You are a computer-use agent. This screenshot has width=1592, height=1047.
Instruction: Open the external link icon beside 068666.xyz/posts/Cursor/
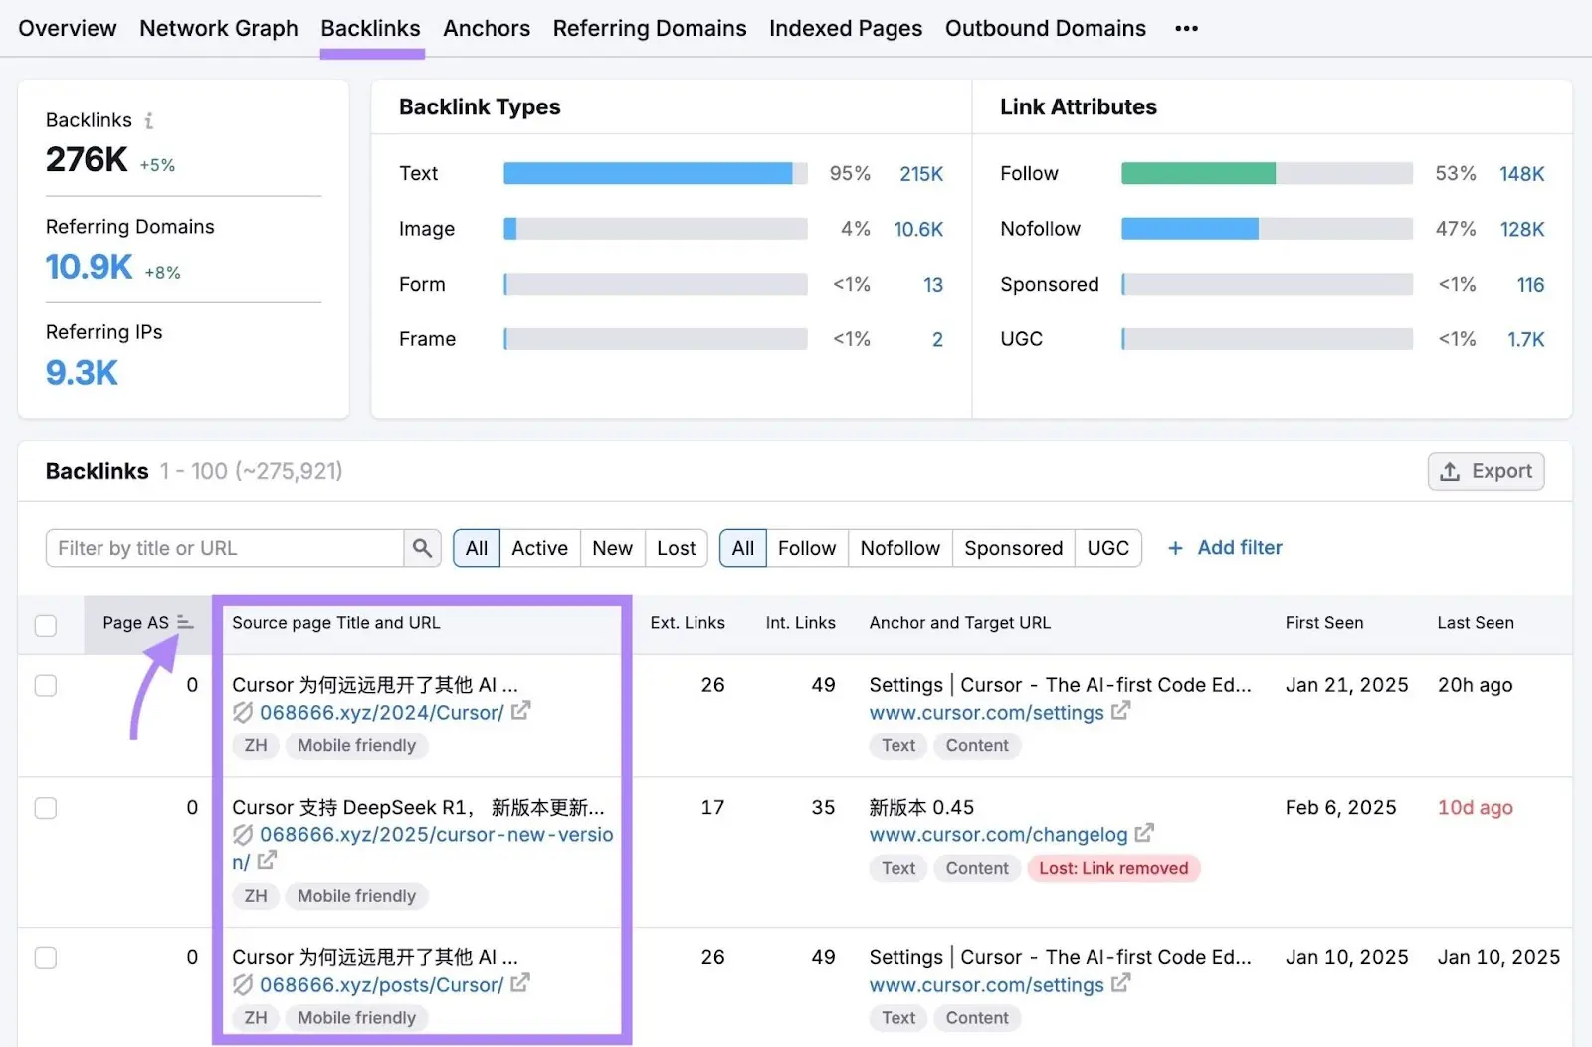tap(520, 984)
